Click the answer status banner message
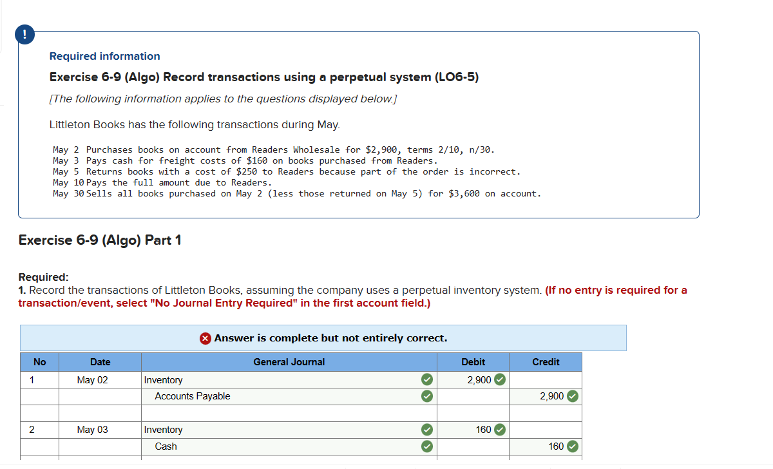 click(x=323, y=338)
